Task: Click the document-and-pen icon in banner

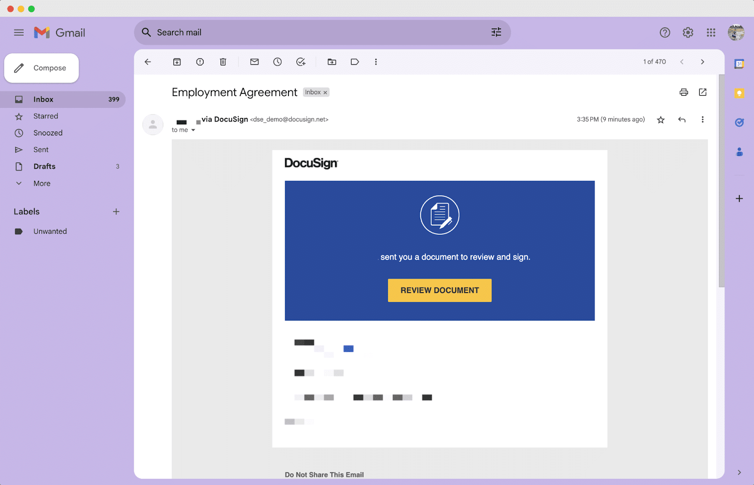Action: tap(440, 215)
